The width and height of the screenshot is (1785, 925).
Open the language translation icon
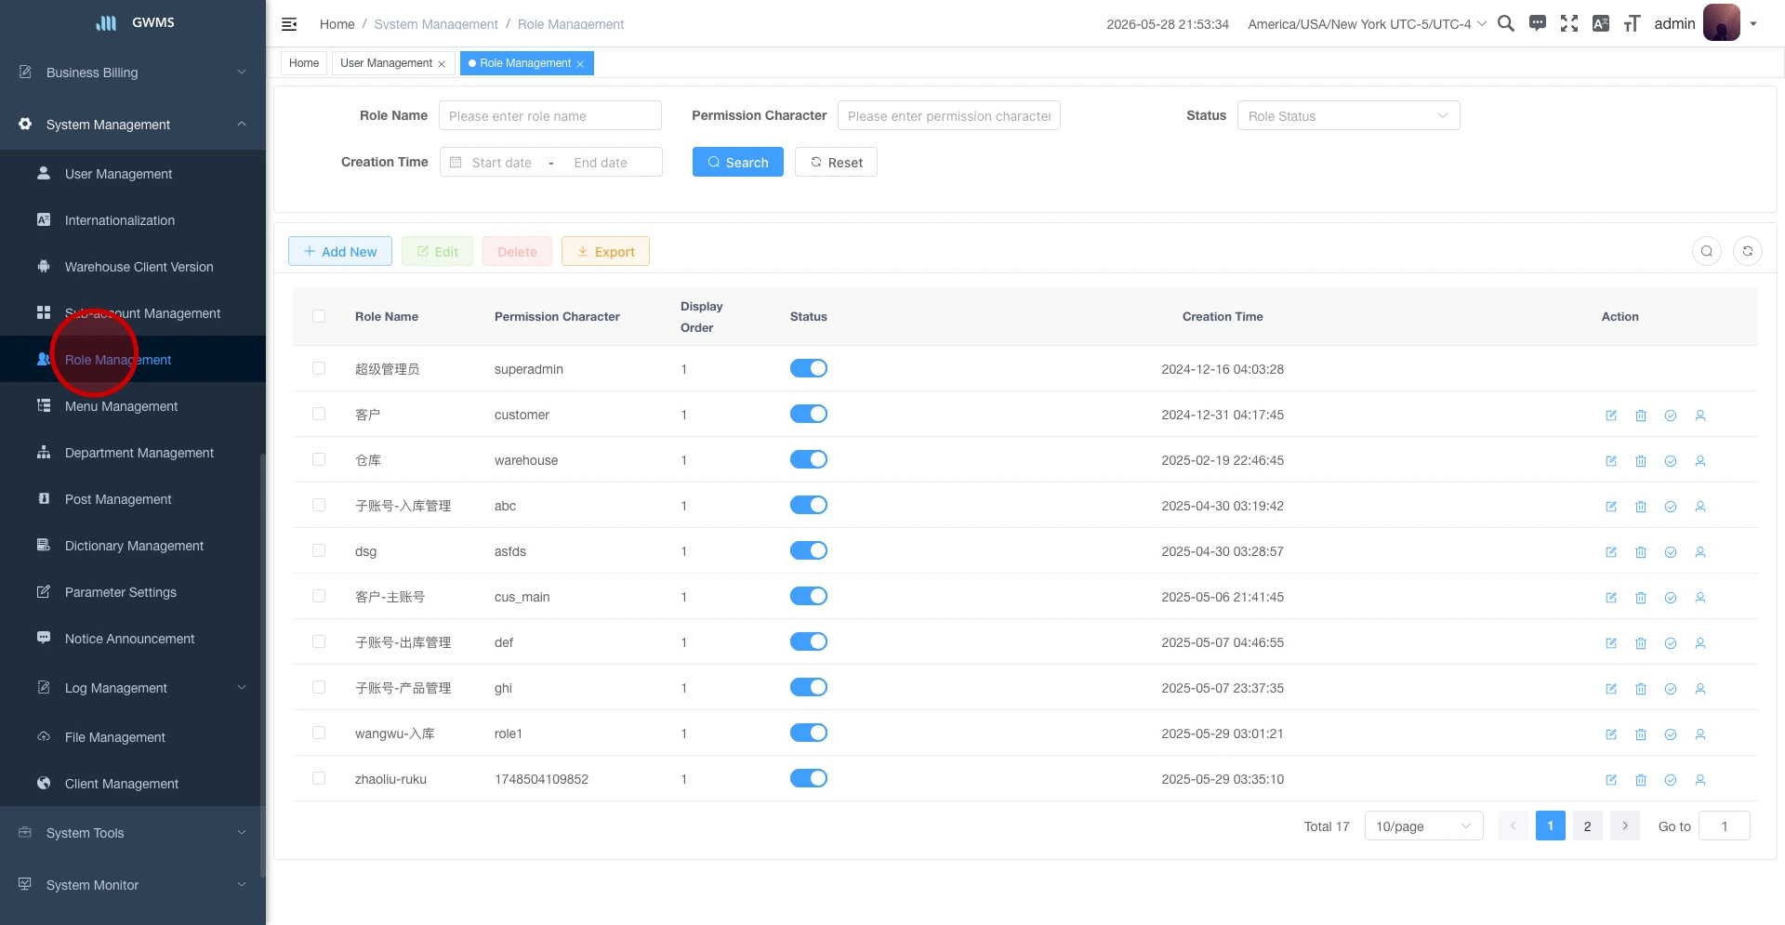pyautogui.click(x=1601, y=23)
